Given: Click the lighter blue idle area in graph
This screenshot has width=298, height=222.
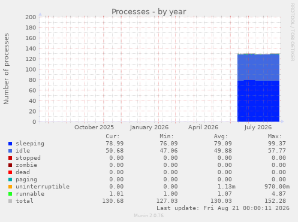Looking at the screenshot, I should pos(258,68).
